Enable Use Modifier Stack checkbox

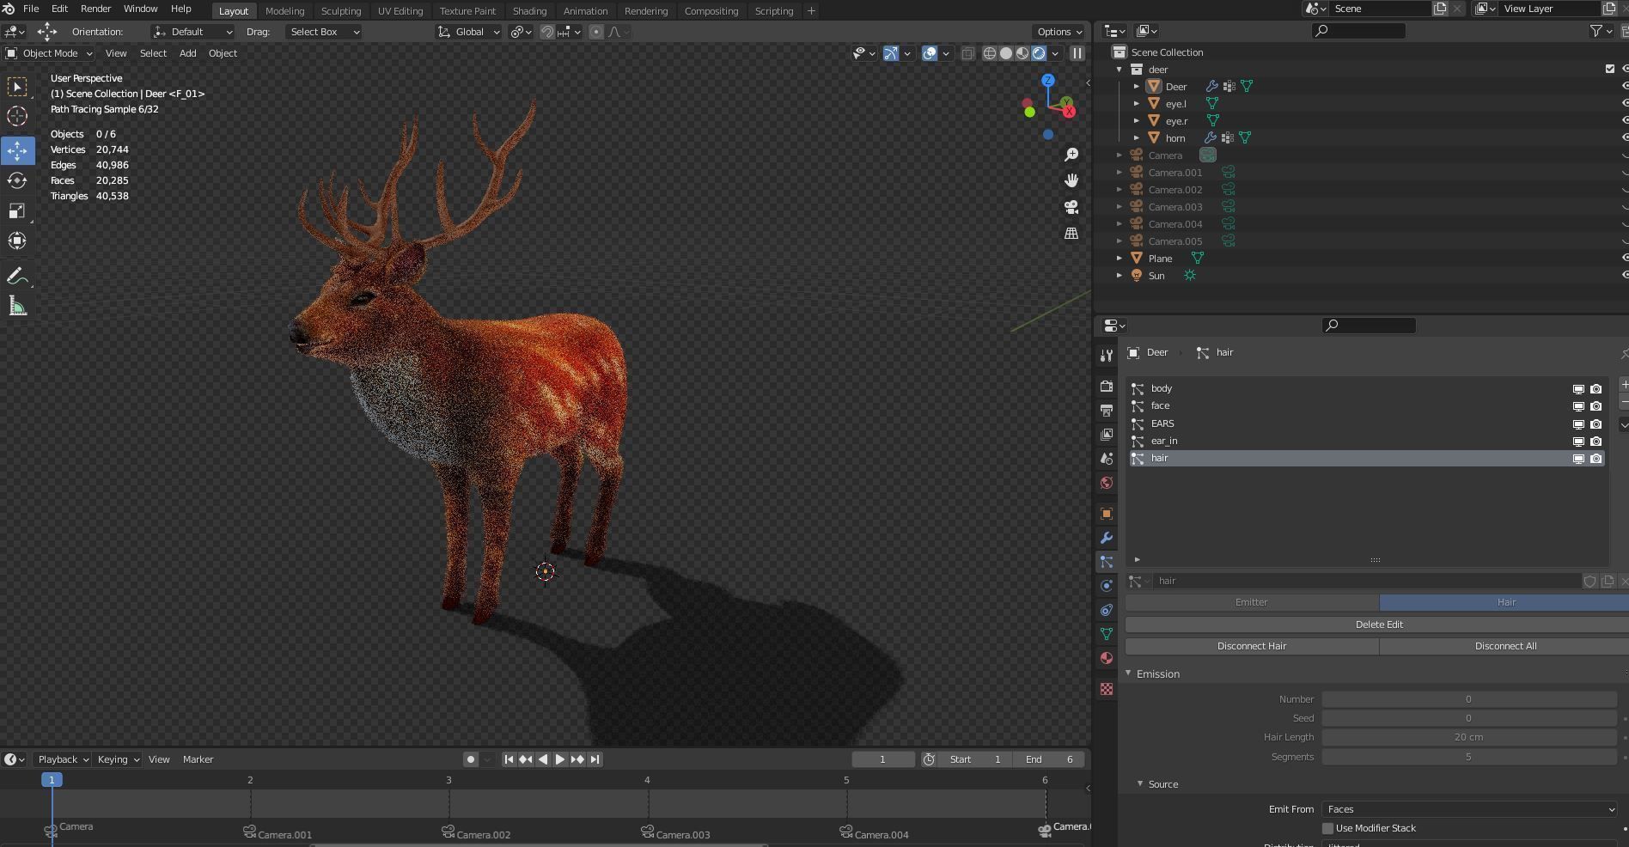pyautogui.click(x=1327, y=828)
